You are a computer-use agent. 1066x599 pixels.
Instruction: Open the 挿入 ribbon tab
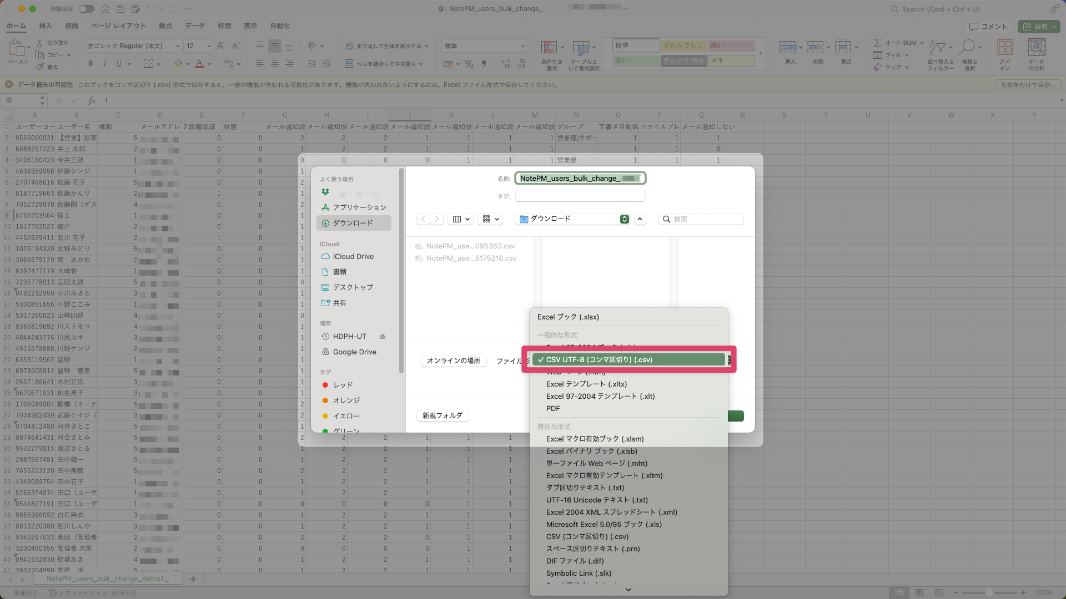click(x=46, y=26)
